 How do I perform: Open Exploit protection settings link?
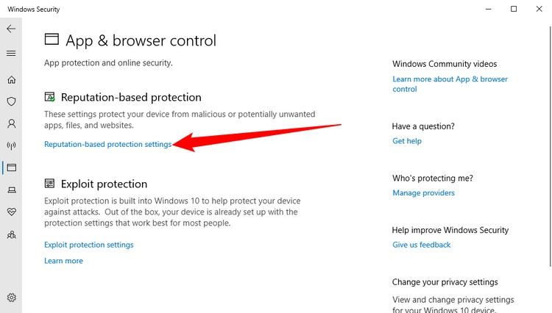(x=89, y=245)
